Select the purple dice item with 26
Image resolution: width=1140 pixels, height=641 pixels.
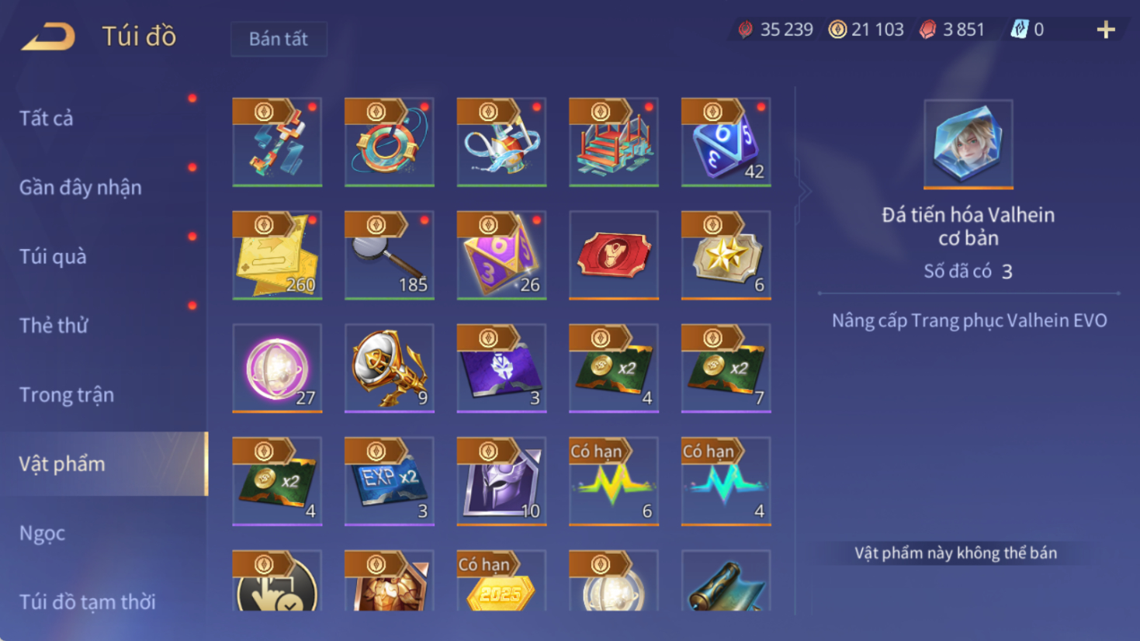pos(502,255)
